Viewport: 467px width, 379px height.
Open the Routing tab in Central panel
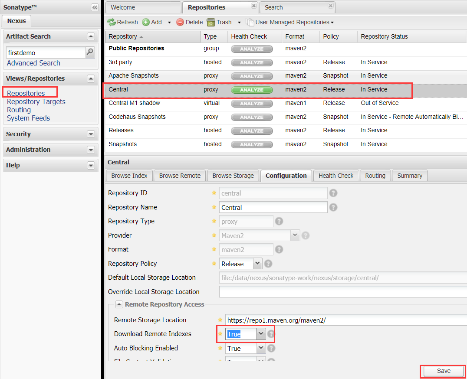tap(375, 176)
